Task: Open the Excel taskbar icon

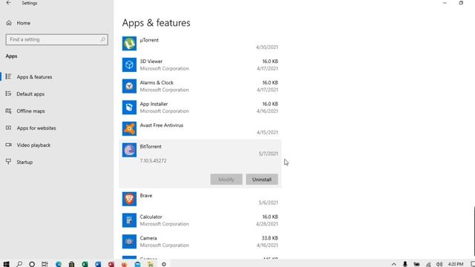Action: (85, 264)
